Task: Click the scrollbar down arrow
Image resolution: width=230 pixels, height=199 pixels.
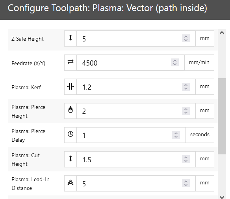Action: tap(222, 197)
